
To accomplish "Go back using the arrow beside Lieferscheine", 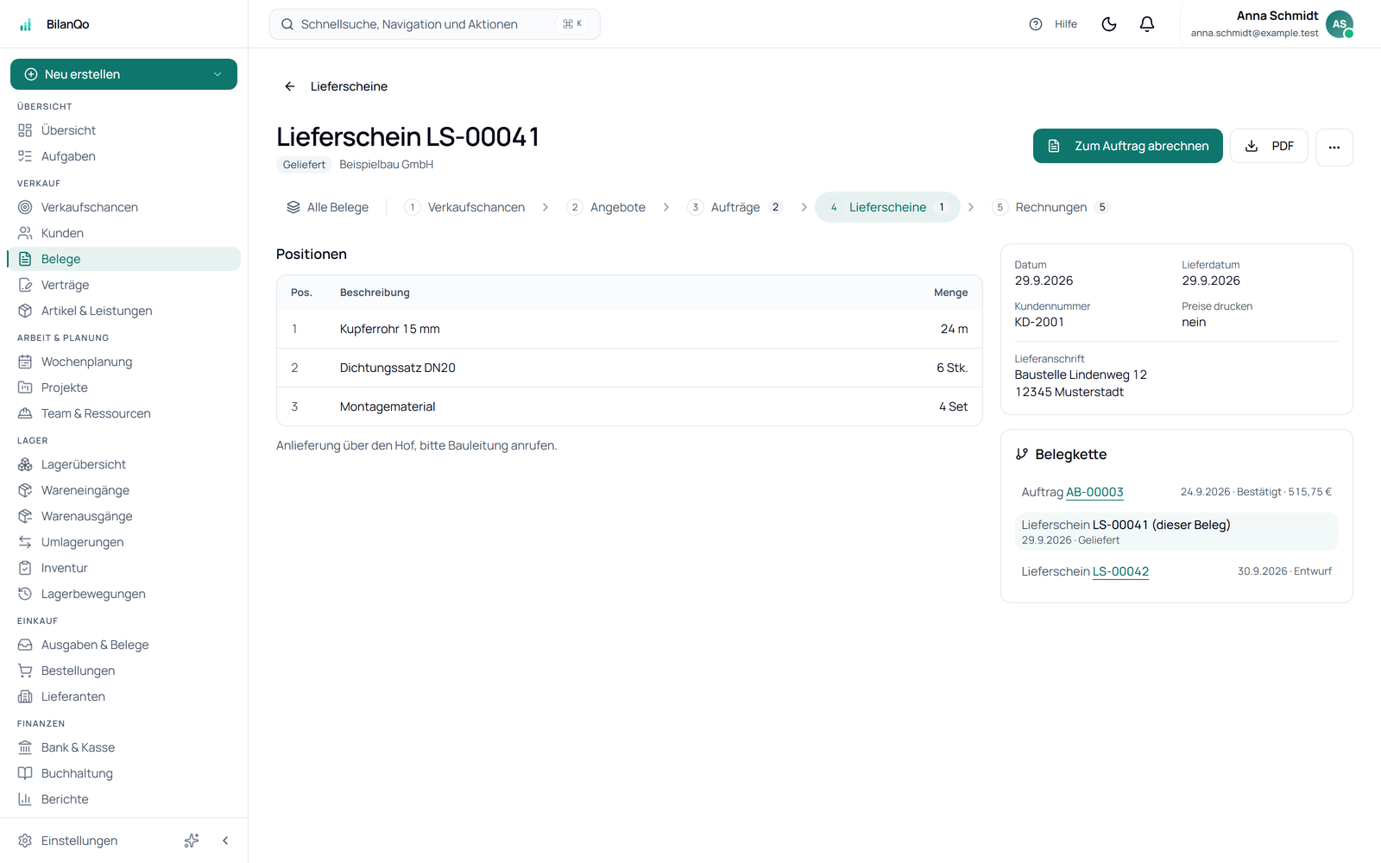I will [x=290, y=86].
